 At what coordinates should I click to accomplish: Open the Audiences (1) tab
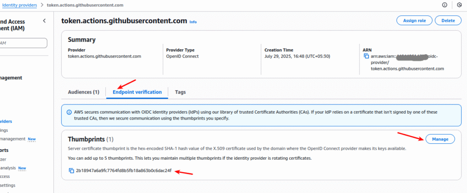coord(83,92)
